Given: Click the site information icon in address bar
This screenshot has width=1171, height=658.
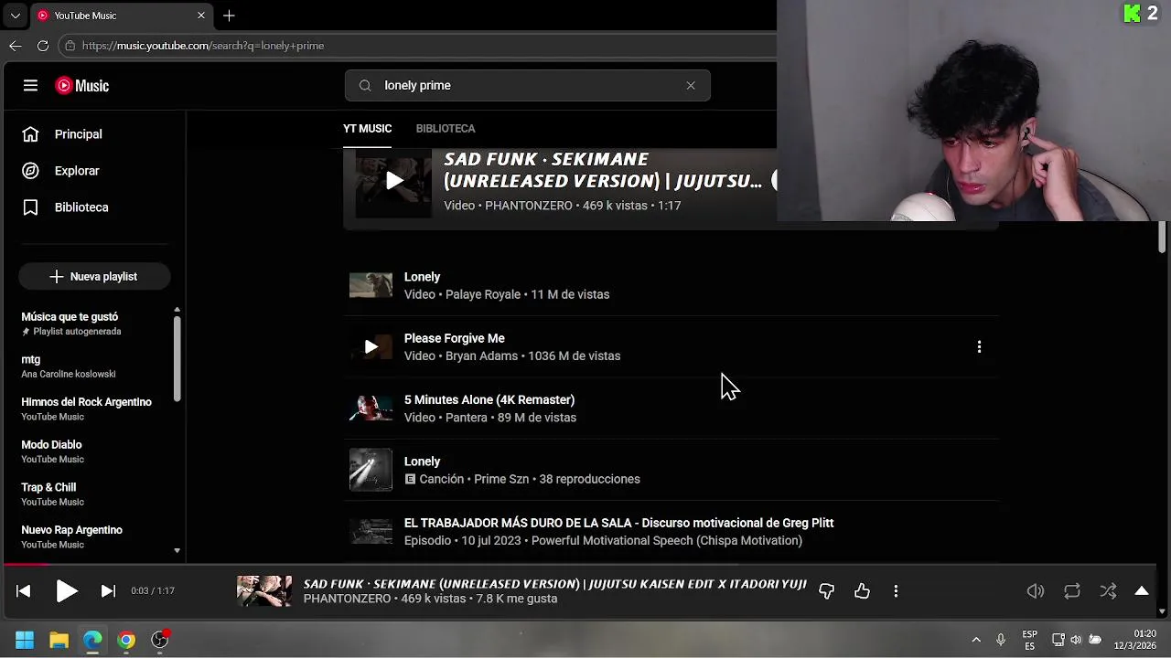Looking at the screenshot, I should (70, 46).
